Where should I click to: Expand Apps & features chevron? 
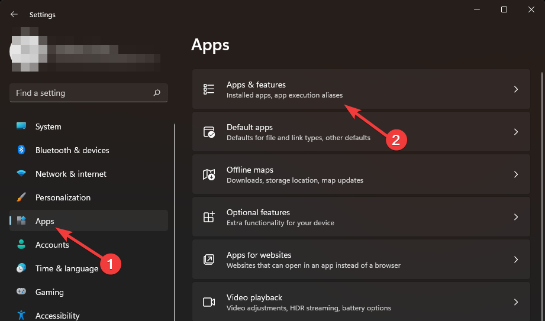pyautogui.click(x=516, y=89)
